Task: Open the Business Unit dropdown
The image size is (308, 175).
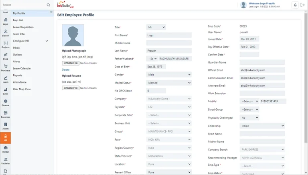Action: click(169, 123)
